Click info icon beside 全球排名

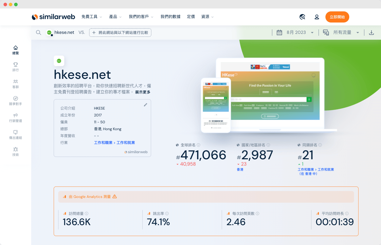point(198,145)
